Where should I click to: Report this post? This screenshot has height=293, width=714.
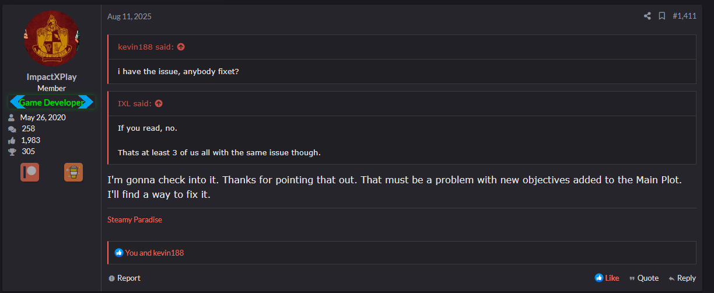tap(124, 278)
